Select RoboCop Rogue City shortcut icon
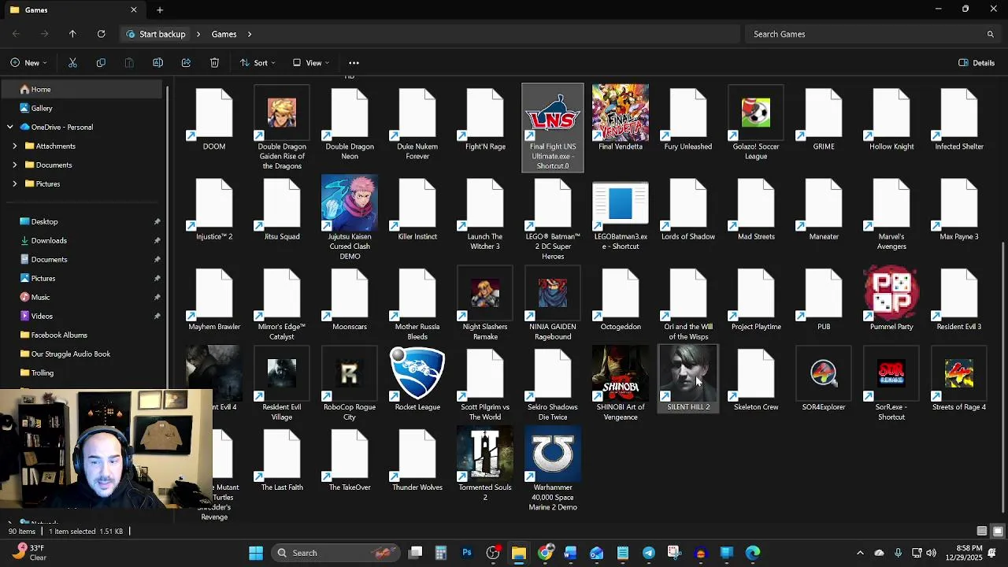The image size is (1008, 567). pos(350,374)
